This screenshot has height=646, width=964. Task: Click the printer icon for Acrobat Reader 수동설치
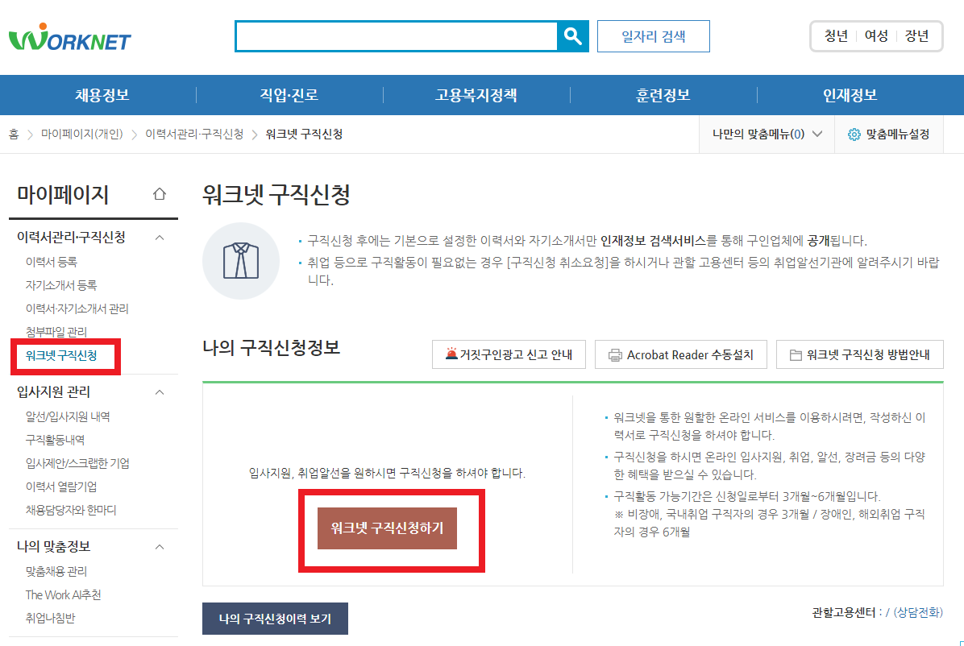(x=615, y=355)
